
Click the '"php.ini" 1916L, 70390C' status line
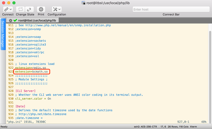coord(26,122)
